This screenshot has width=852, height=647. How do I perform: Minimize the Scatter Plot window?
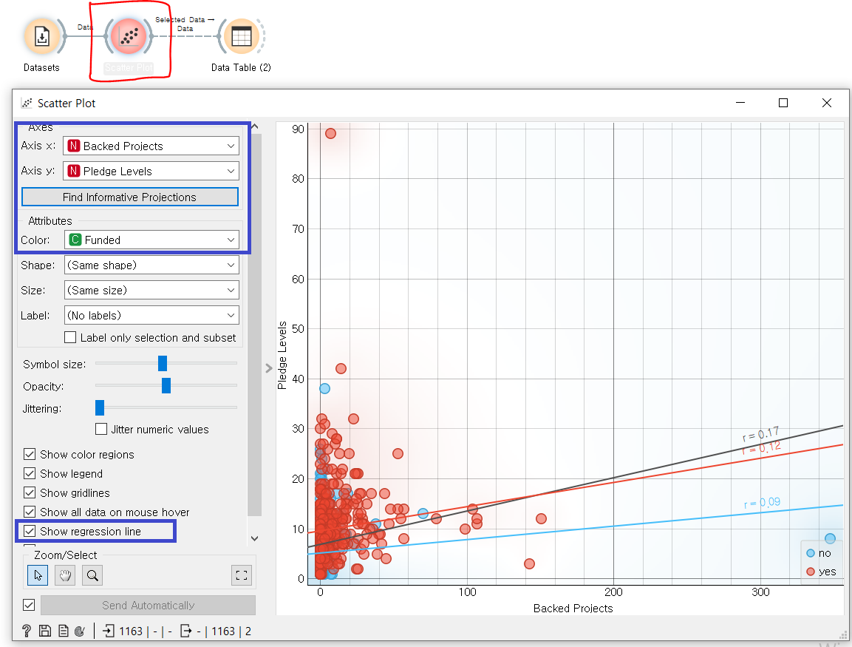pyautogui.click(x=740, y=103)
